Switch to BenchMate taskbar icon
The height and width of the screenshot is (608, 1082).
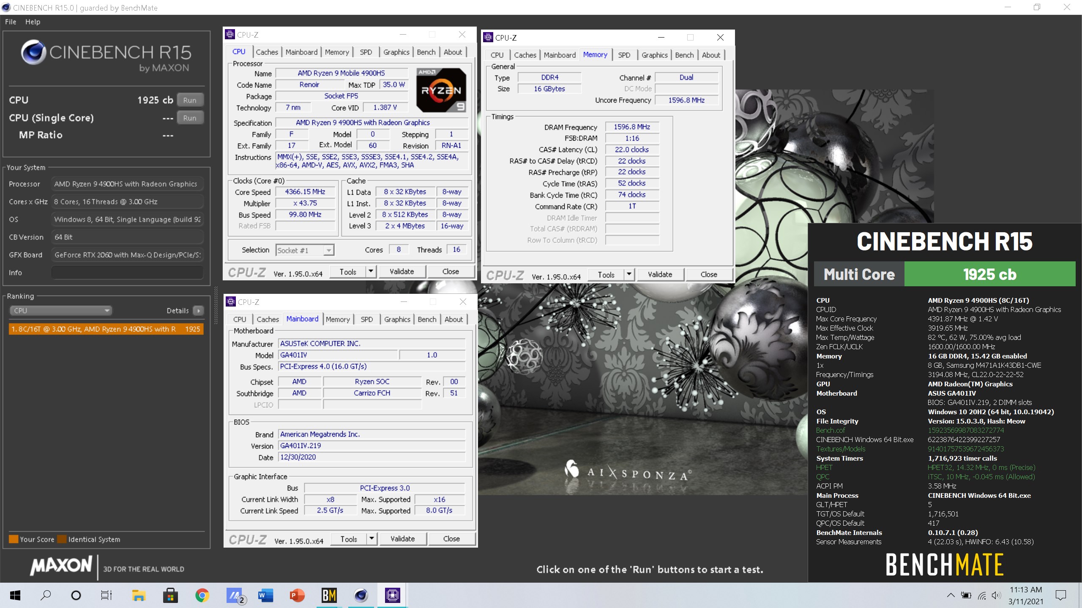pyautogui.click(x=329, y=595)
